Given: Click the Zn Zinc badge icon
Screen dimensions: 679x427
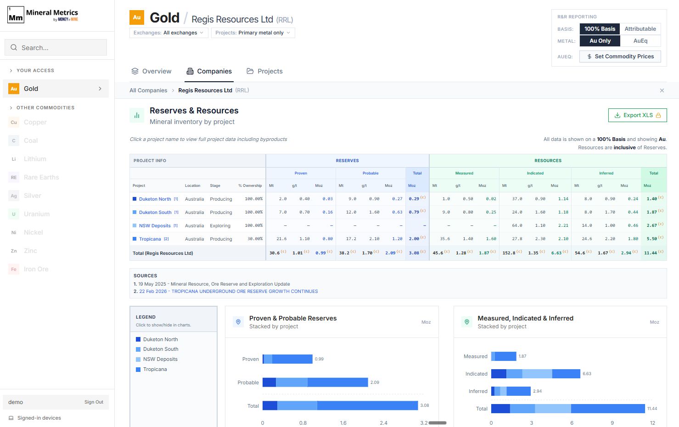Looking at the screenshot, I should pos(14,251).
